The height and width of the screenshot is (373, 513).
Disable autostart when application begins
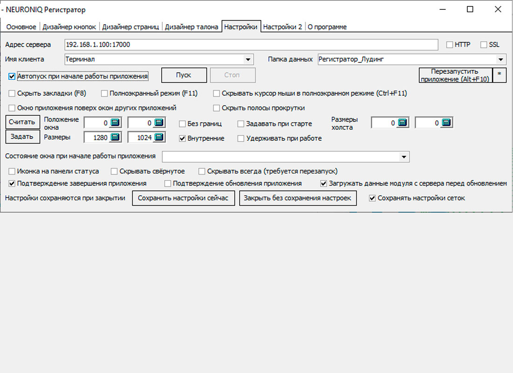coord(12,76)
